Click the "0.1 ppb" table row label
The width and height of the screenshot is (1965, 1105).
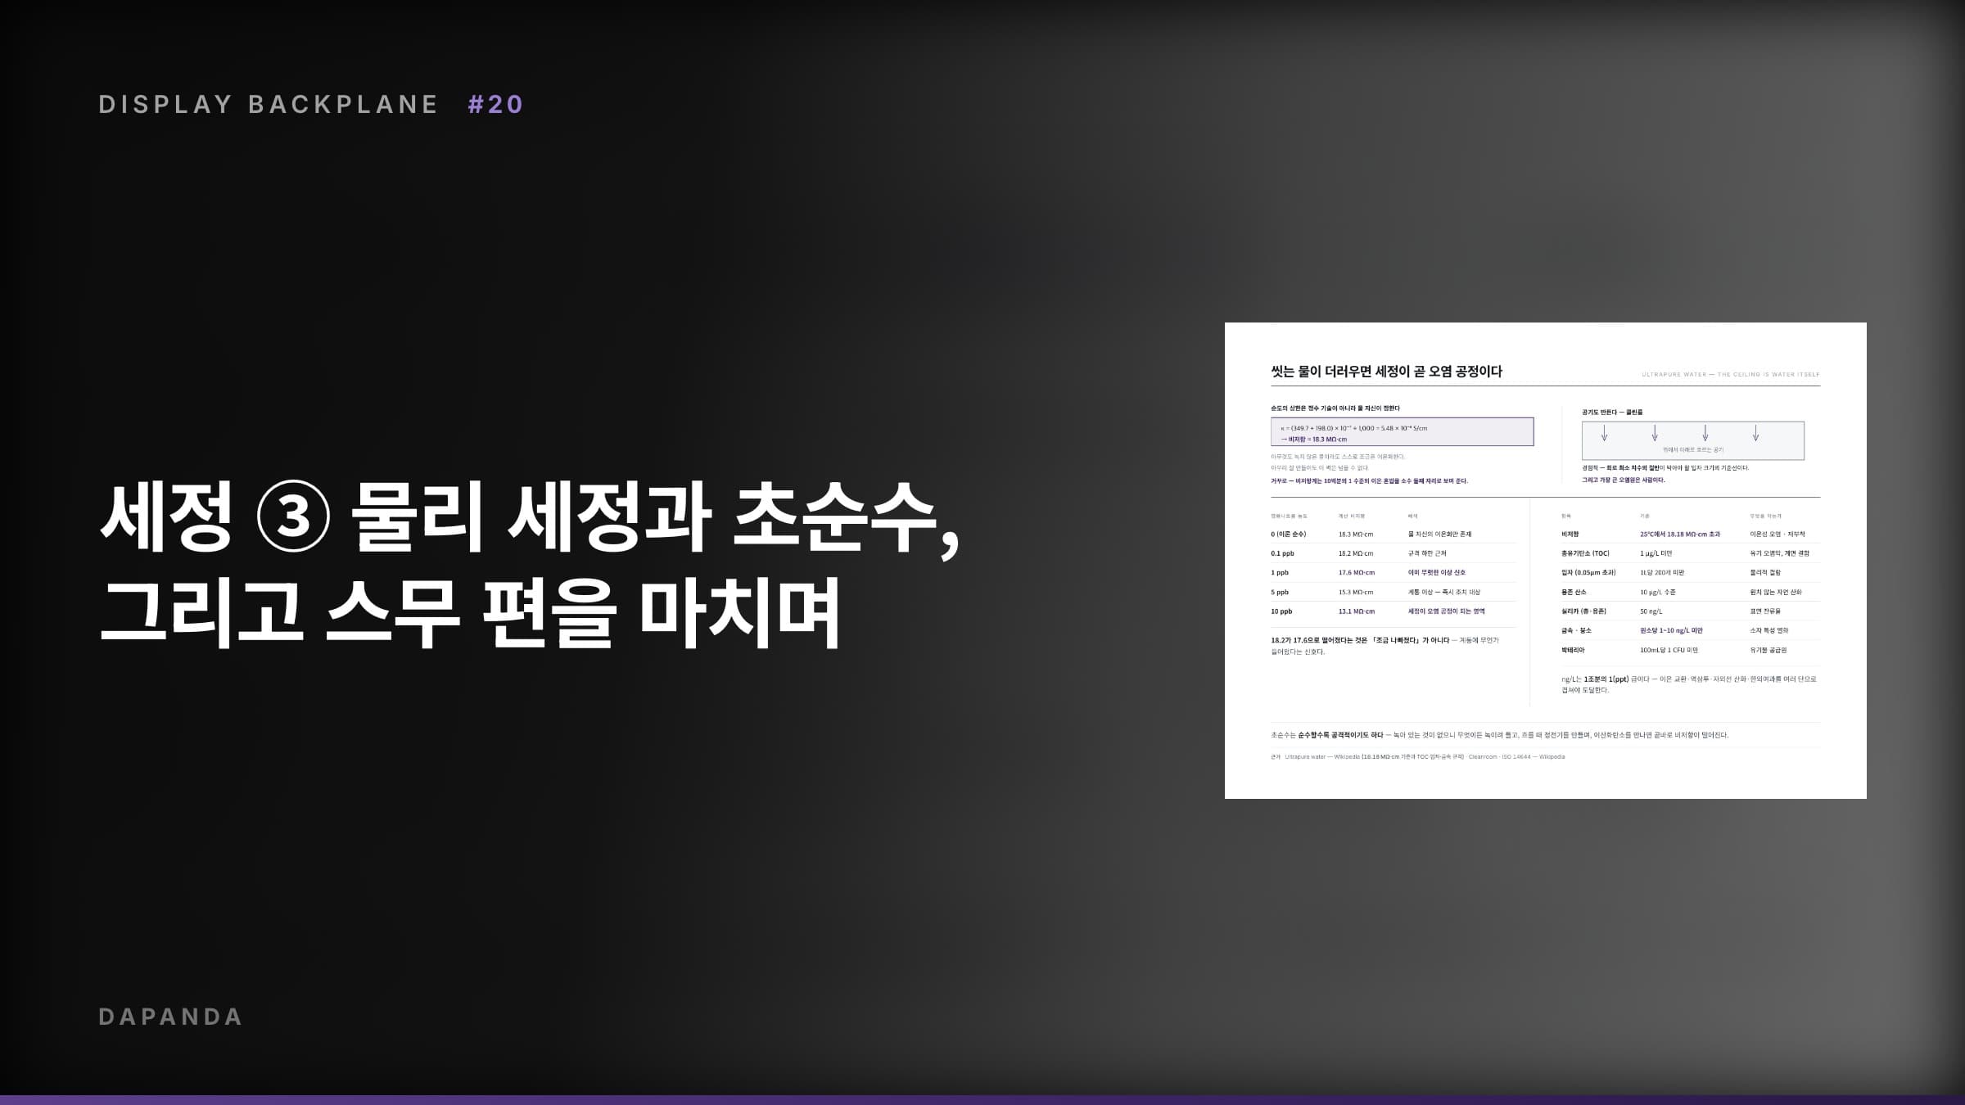1282,553
